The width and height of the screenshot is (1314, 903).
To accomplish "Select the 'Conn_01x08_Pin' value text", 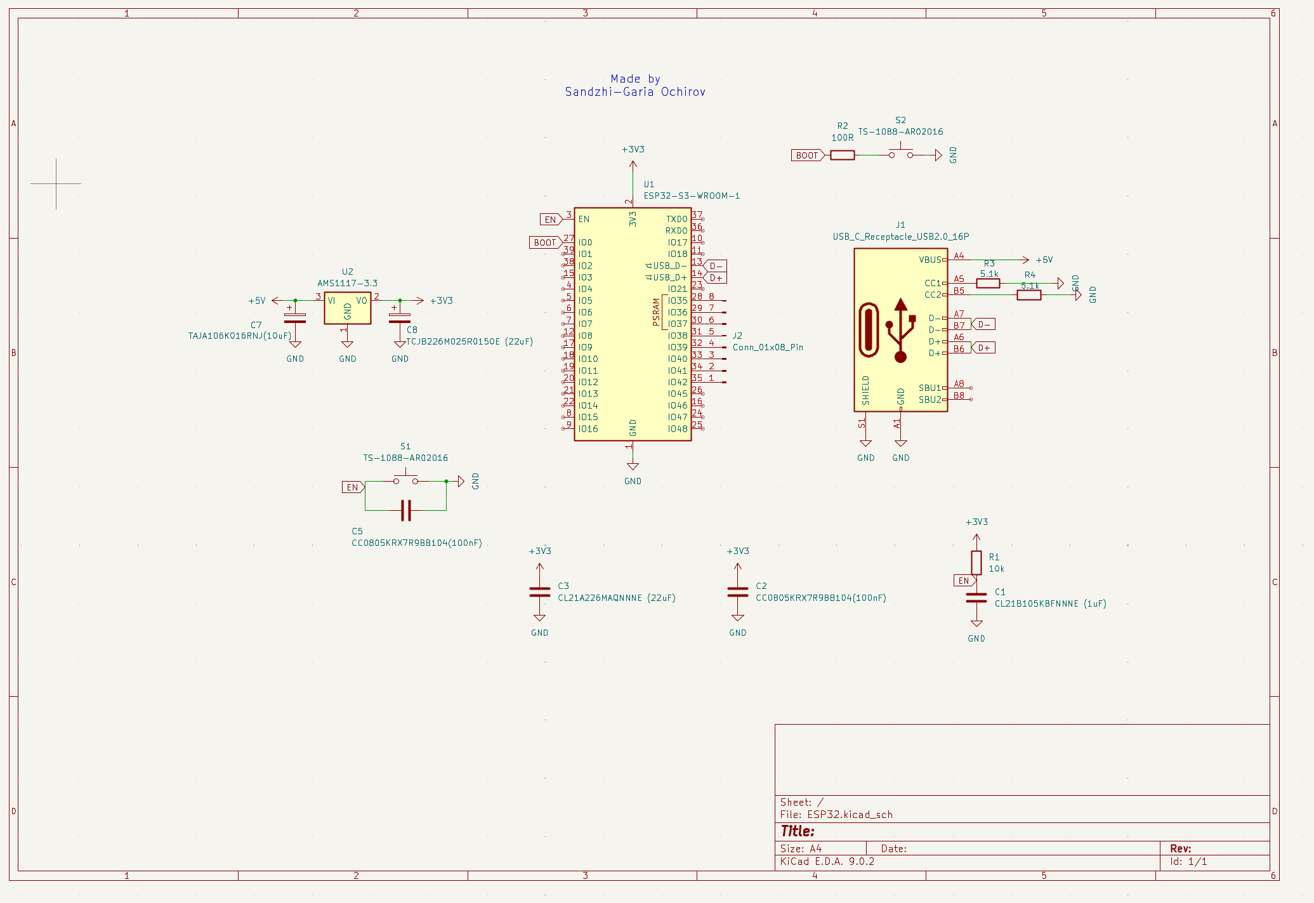I will pyautogui.click(x=768, y=347).
